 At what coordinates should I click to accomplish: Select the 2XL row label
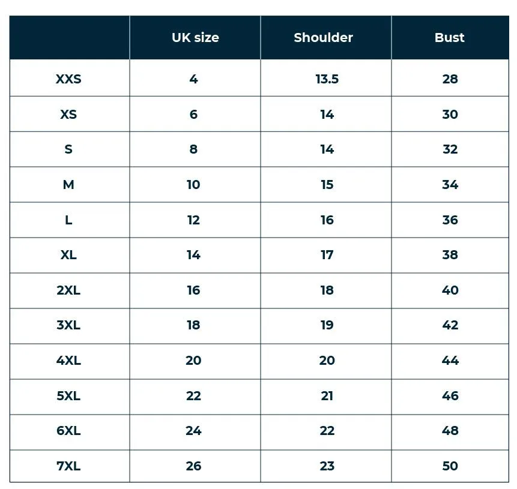click(68, 290)
